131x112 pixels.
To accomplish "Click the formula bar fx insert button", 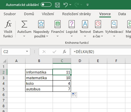I will pos(65,52).
